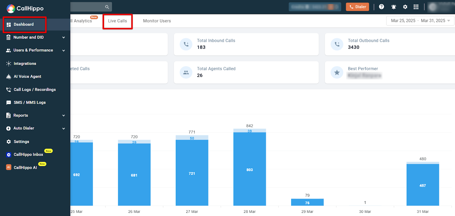Open SMS / MMS Logs

point(30,102)
